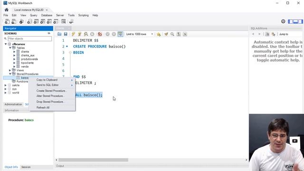Open the Database menu
This screenshot has height=171, width=304.
47,15
